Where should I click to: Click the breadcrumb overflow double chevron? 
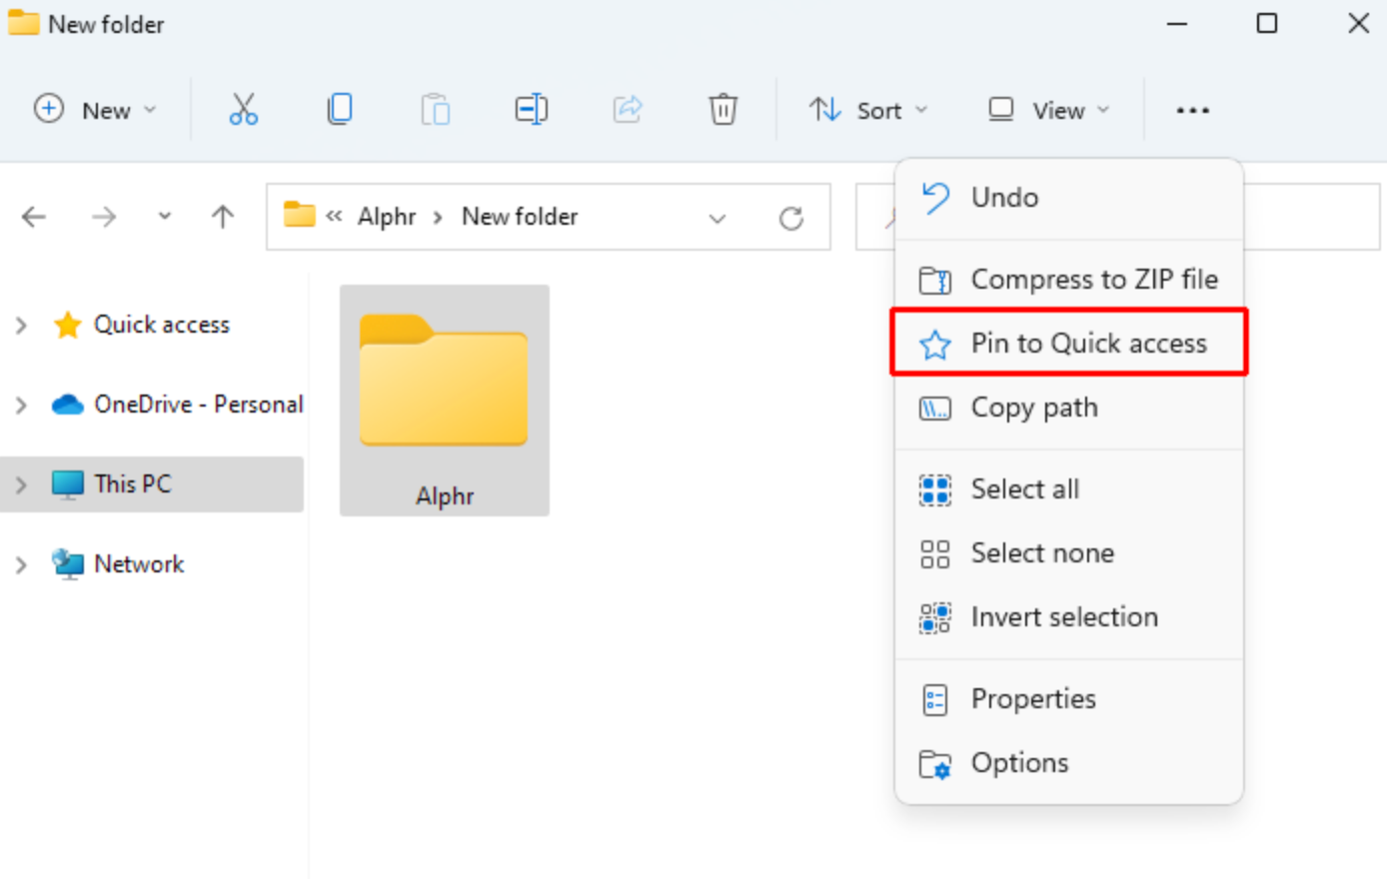pos(334,216)
